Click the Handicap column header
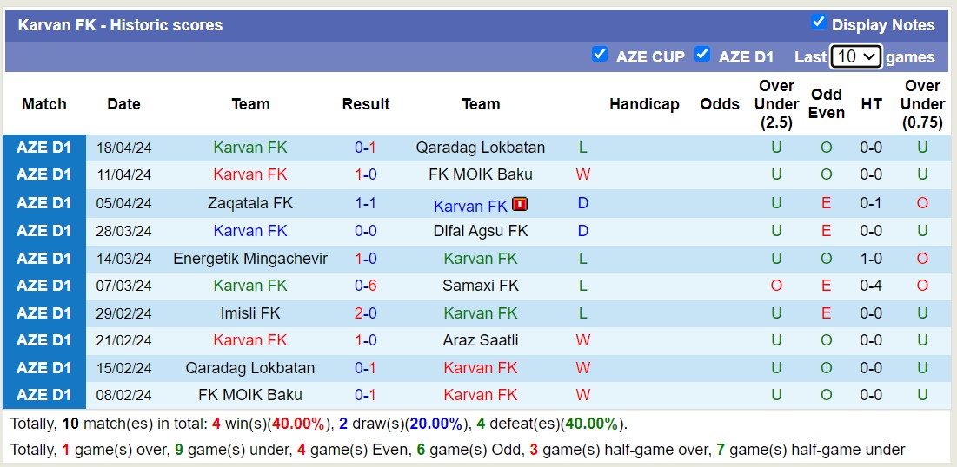Viewport: 957px width, 467px height. click(644, 104)
